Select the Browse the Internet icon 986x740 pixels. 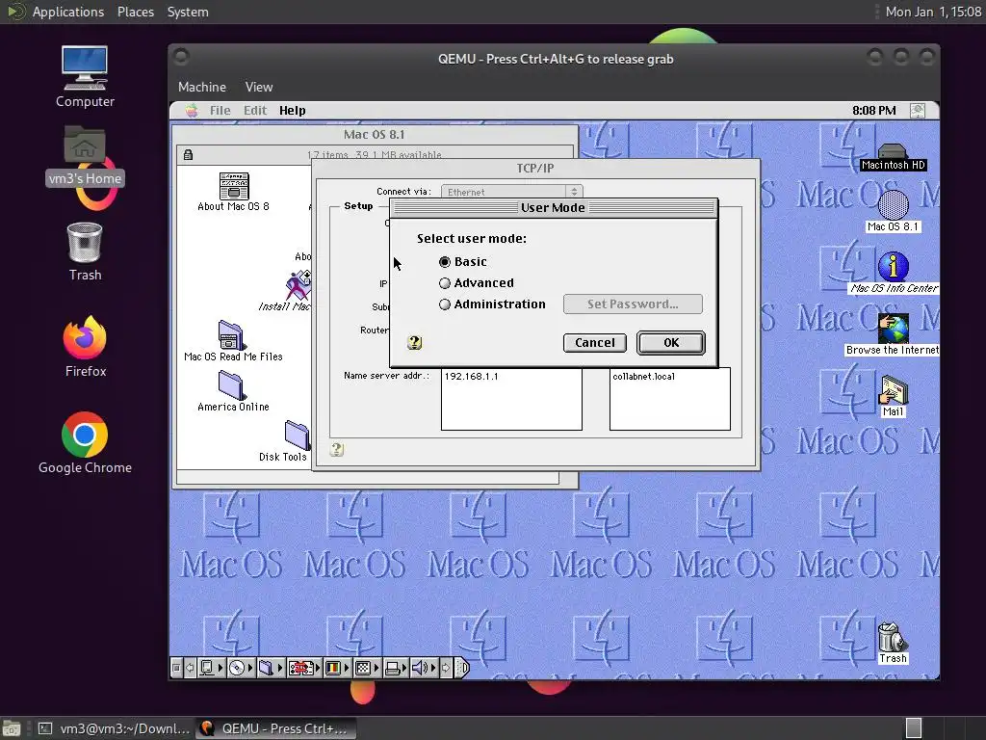[893, 334]
